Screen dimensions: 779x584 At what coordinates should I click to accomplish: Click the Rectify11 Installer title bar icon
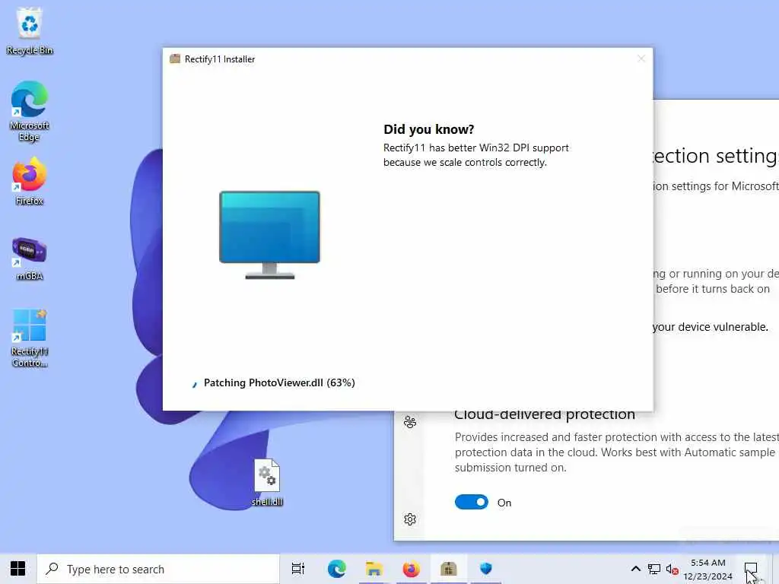[x=175, y=59]
